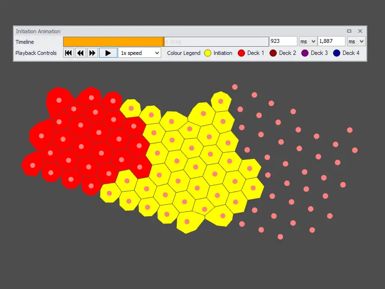Click the yellow Initiation legend swatch
The width and height of the screenshot is (385, 289).
click(208, 53)
